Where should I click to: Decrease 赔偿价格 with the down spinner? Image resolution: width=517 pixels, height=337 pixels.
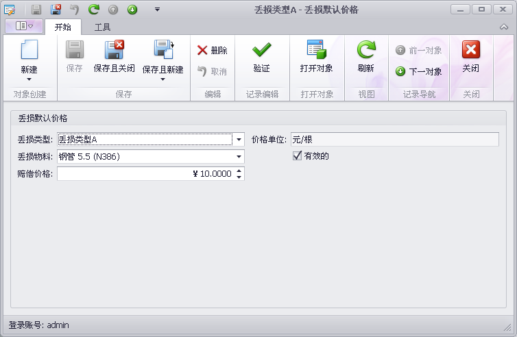pos(239,177)
